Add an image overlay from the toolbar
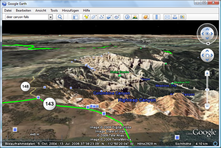This screenshot has width=221, height=148. pyautogui.click(x=109, y=17)
